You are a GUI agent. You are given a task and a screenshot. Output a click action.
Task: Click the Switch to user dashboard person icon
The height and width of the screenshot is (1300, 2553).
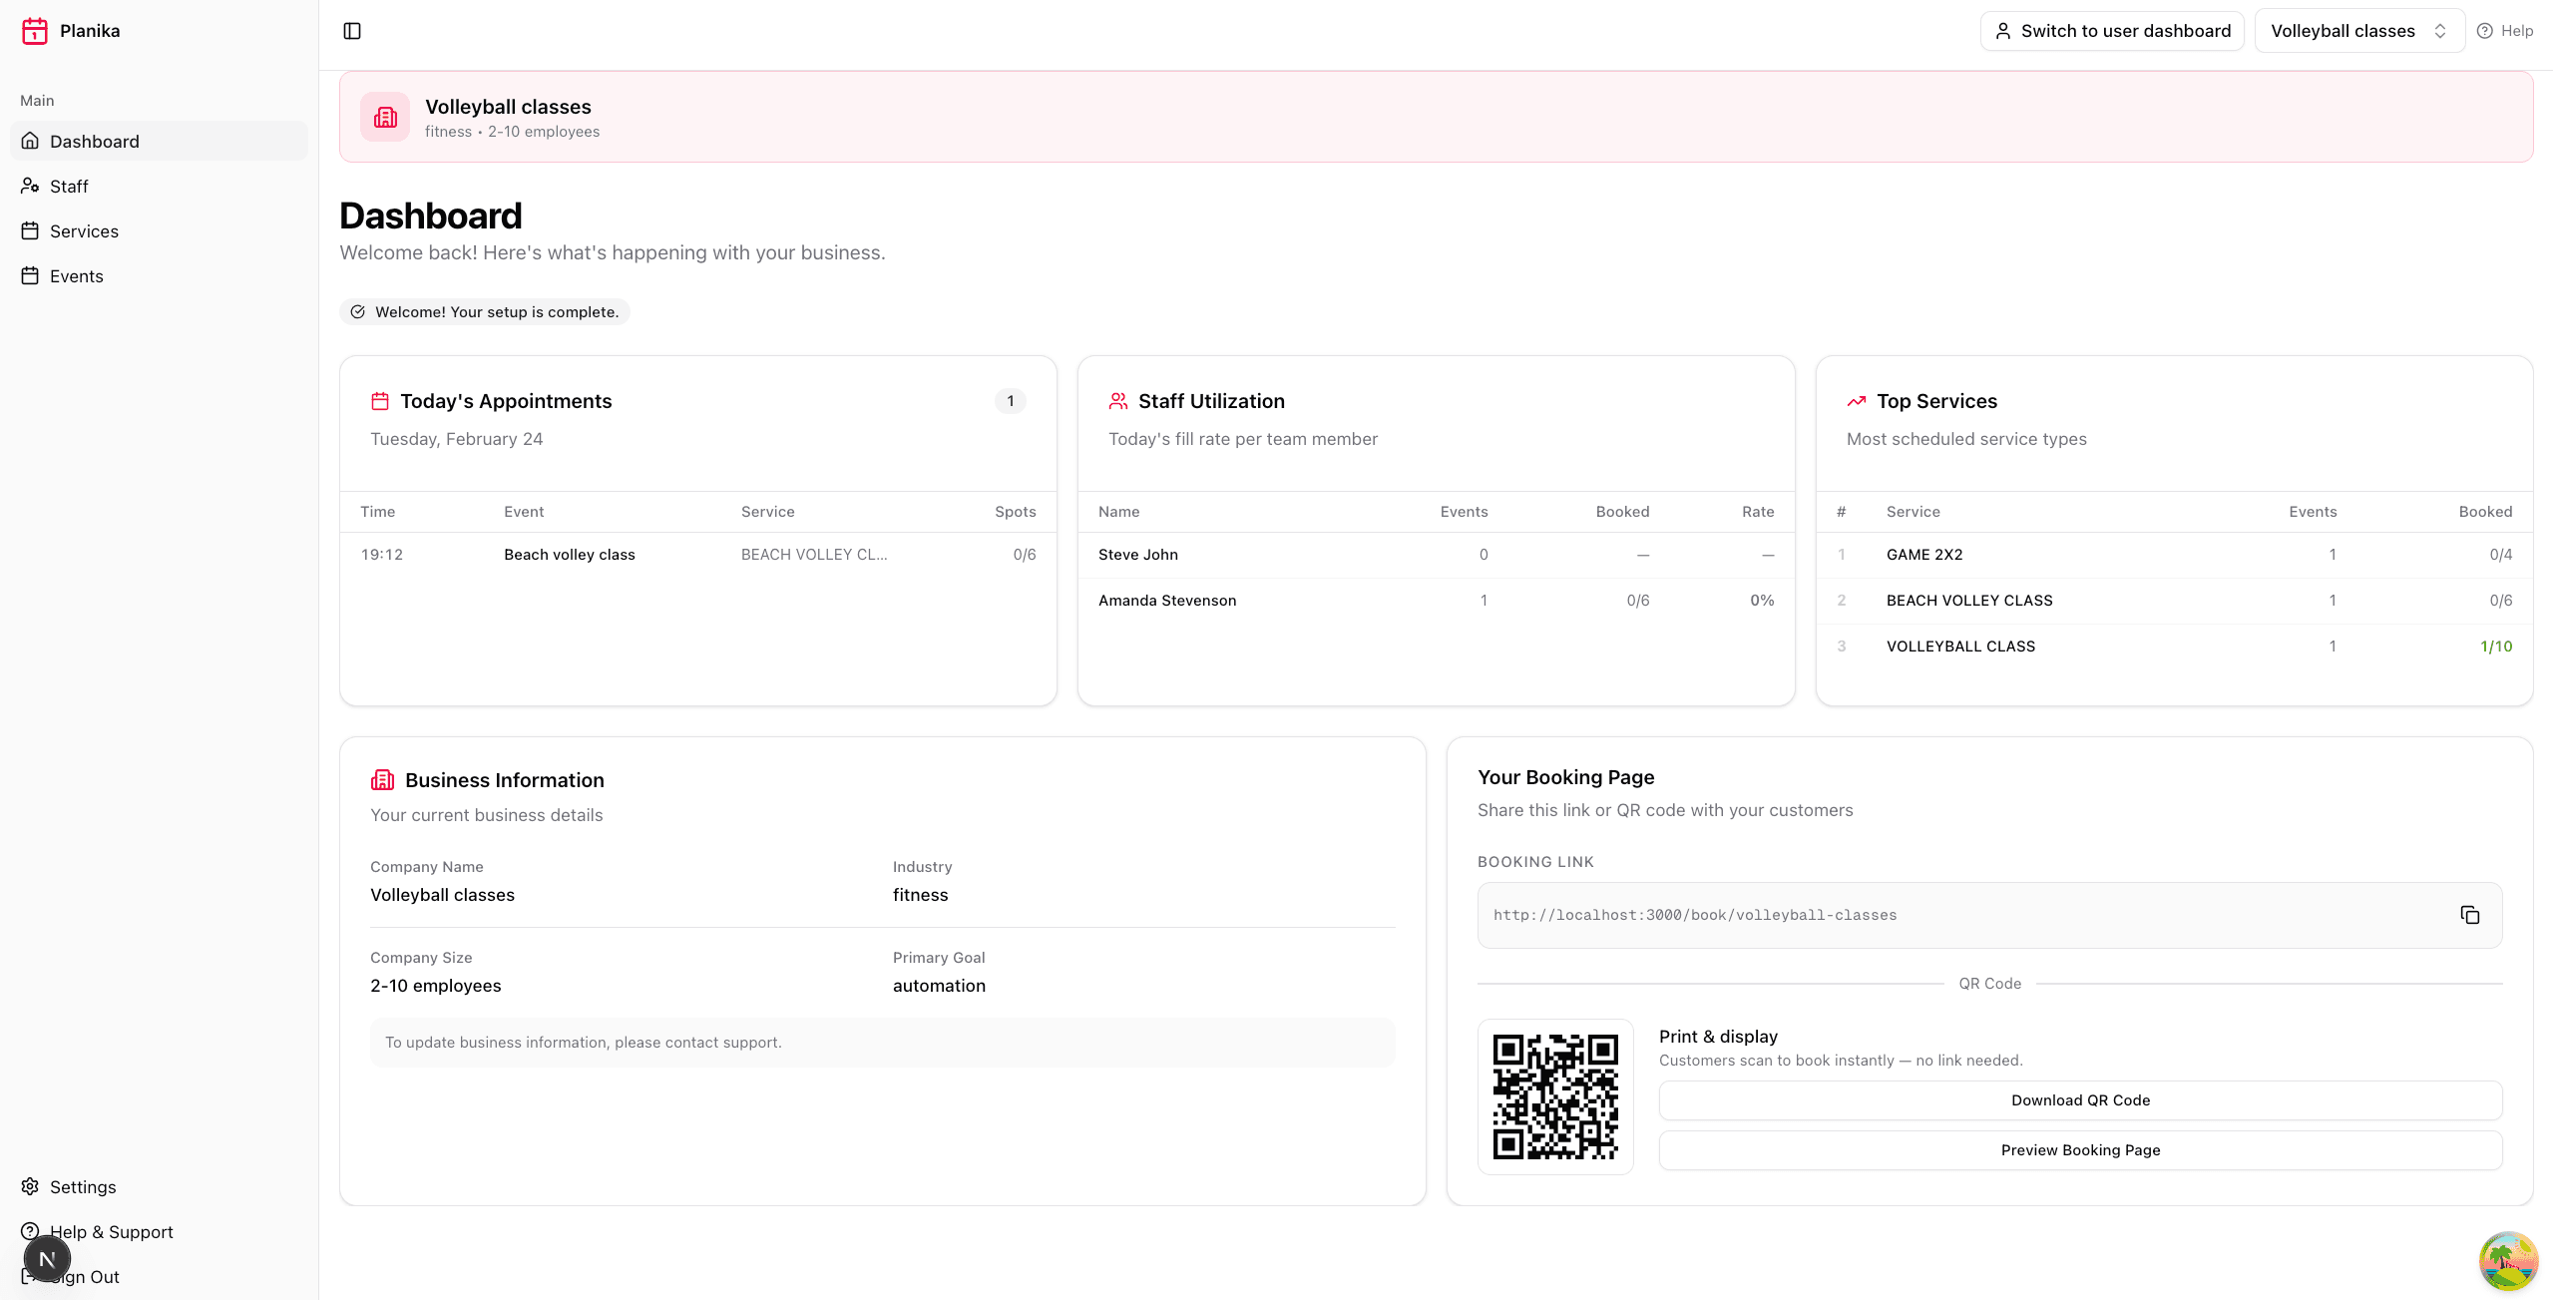[2003, 31]
